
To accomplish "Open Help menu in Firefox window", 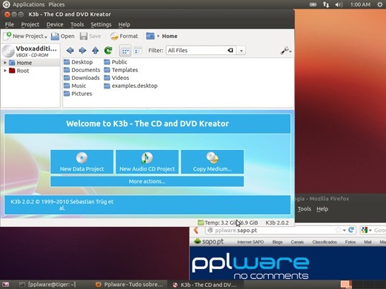I will coord(322,209).
